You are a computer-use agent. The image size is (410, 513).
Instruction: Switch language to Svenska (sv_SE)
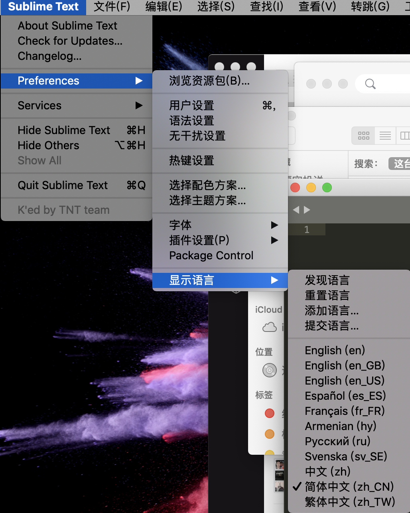[x=349, y=456]
